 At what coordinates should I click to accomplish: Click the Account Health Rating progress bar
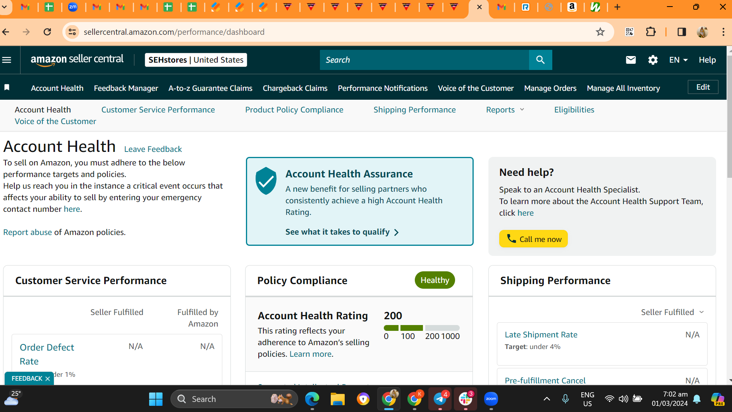421,328
